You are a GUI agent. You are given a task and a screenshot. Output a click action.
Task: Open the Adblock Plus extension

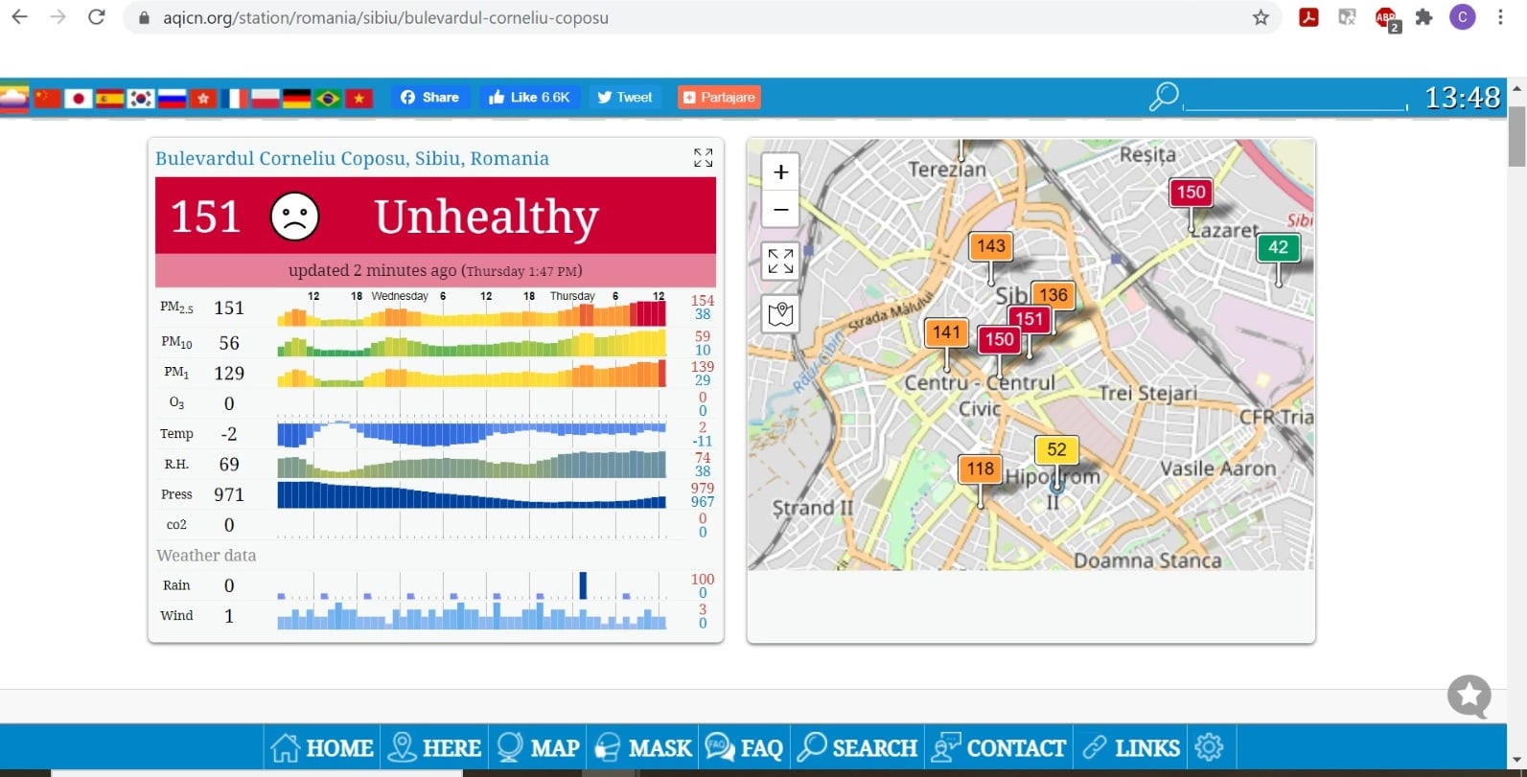coord(1386,18)
